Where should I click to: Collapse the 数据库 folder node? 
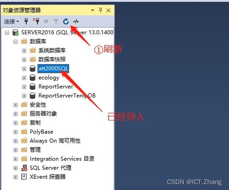(x=16, y=42)
